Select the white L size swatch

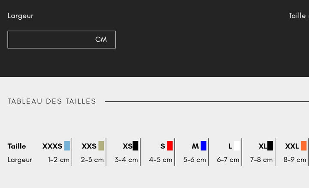[237, 146]
